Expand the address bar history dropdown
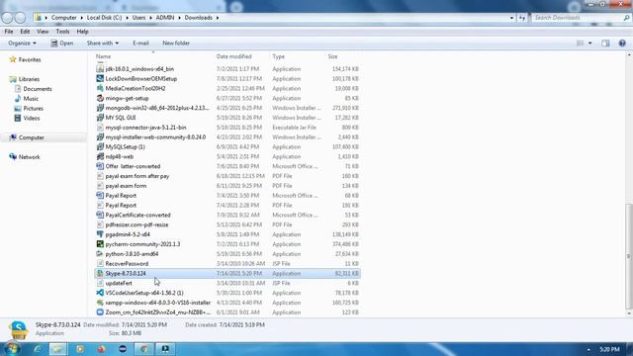 pos(511,18)
